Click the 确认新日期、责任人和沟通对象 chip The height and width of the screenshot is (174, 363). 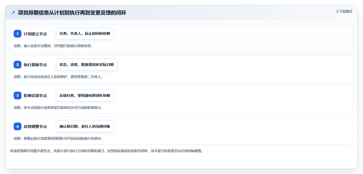tap(85, 126)
